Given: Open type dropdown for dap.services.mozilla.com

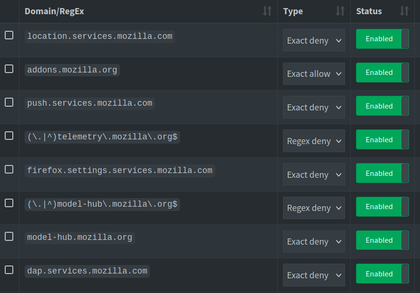Looking at the screenshot, I should pos(314,275).
